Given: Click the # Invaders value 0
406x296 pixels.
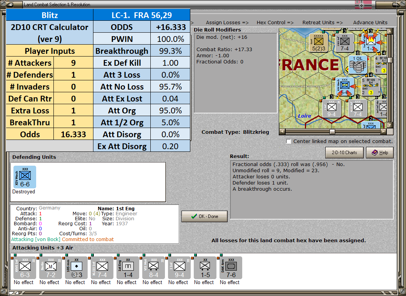Looking at the screenshot, I should click(73, 87).
